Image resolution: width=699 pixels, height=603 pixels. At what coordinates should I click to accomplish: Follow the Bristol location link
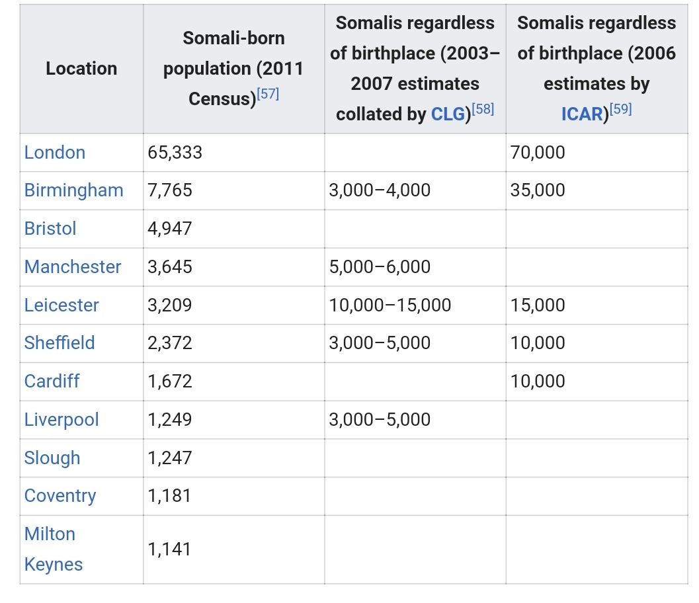50,229
